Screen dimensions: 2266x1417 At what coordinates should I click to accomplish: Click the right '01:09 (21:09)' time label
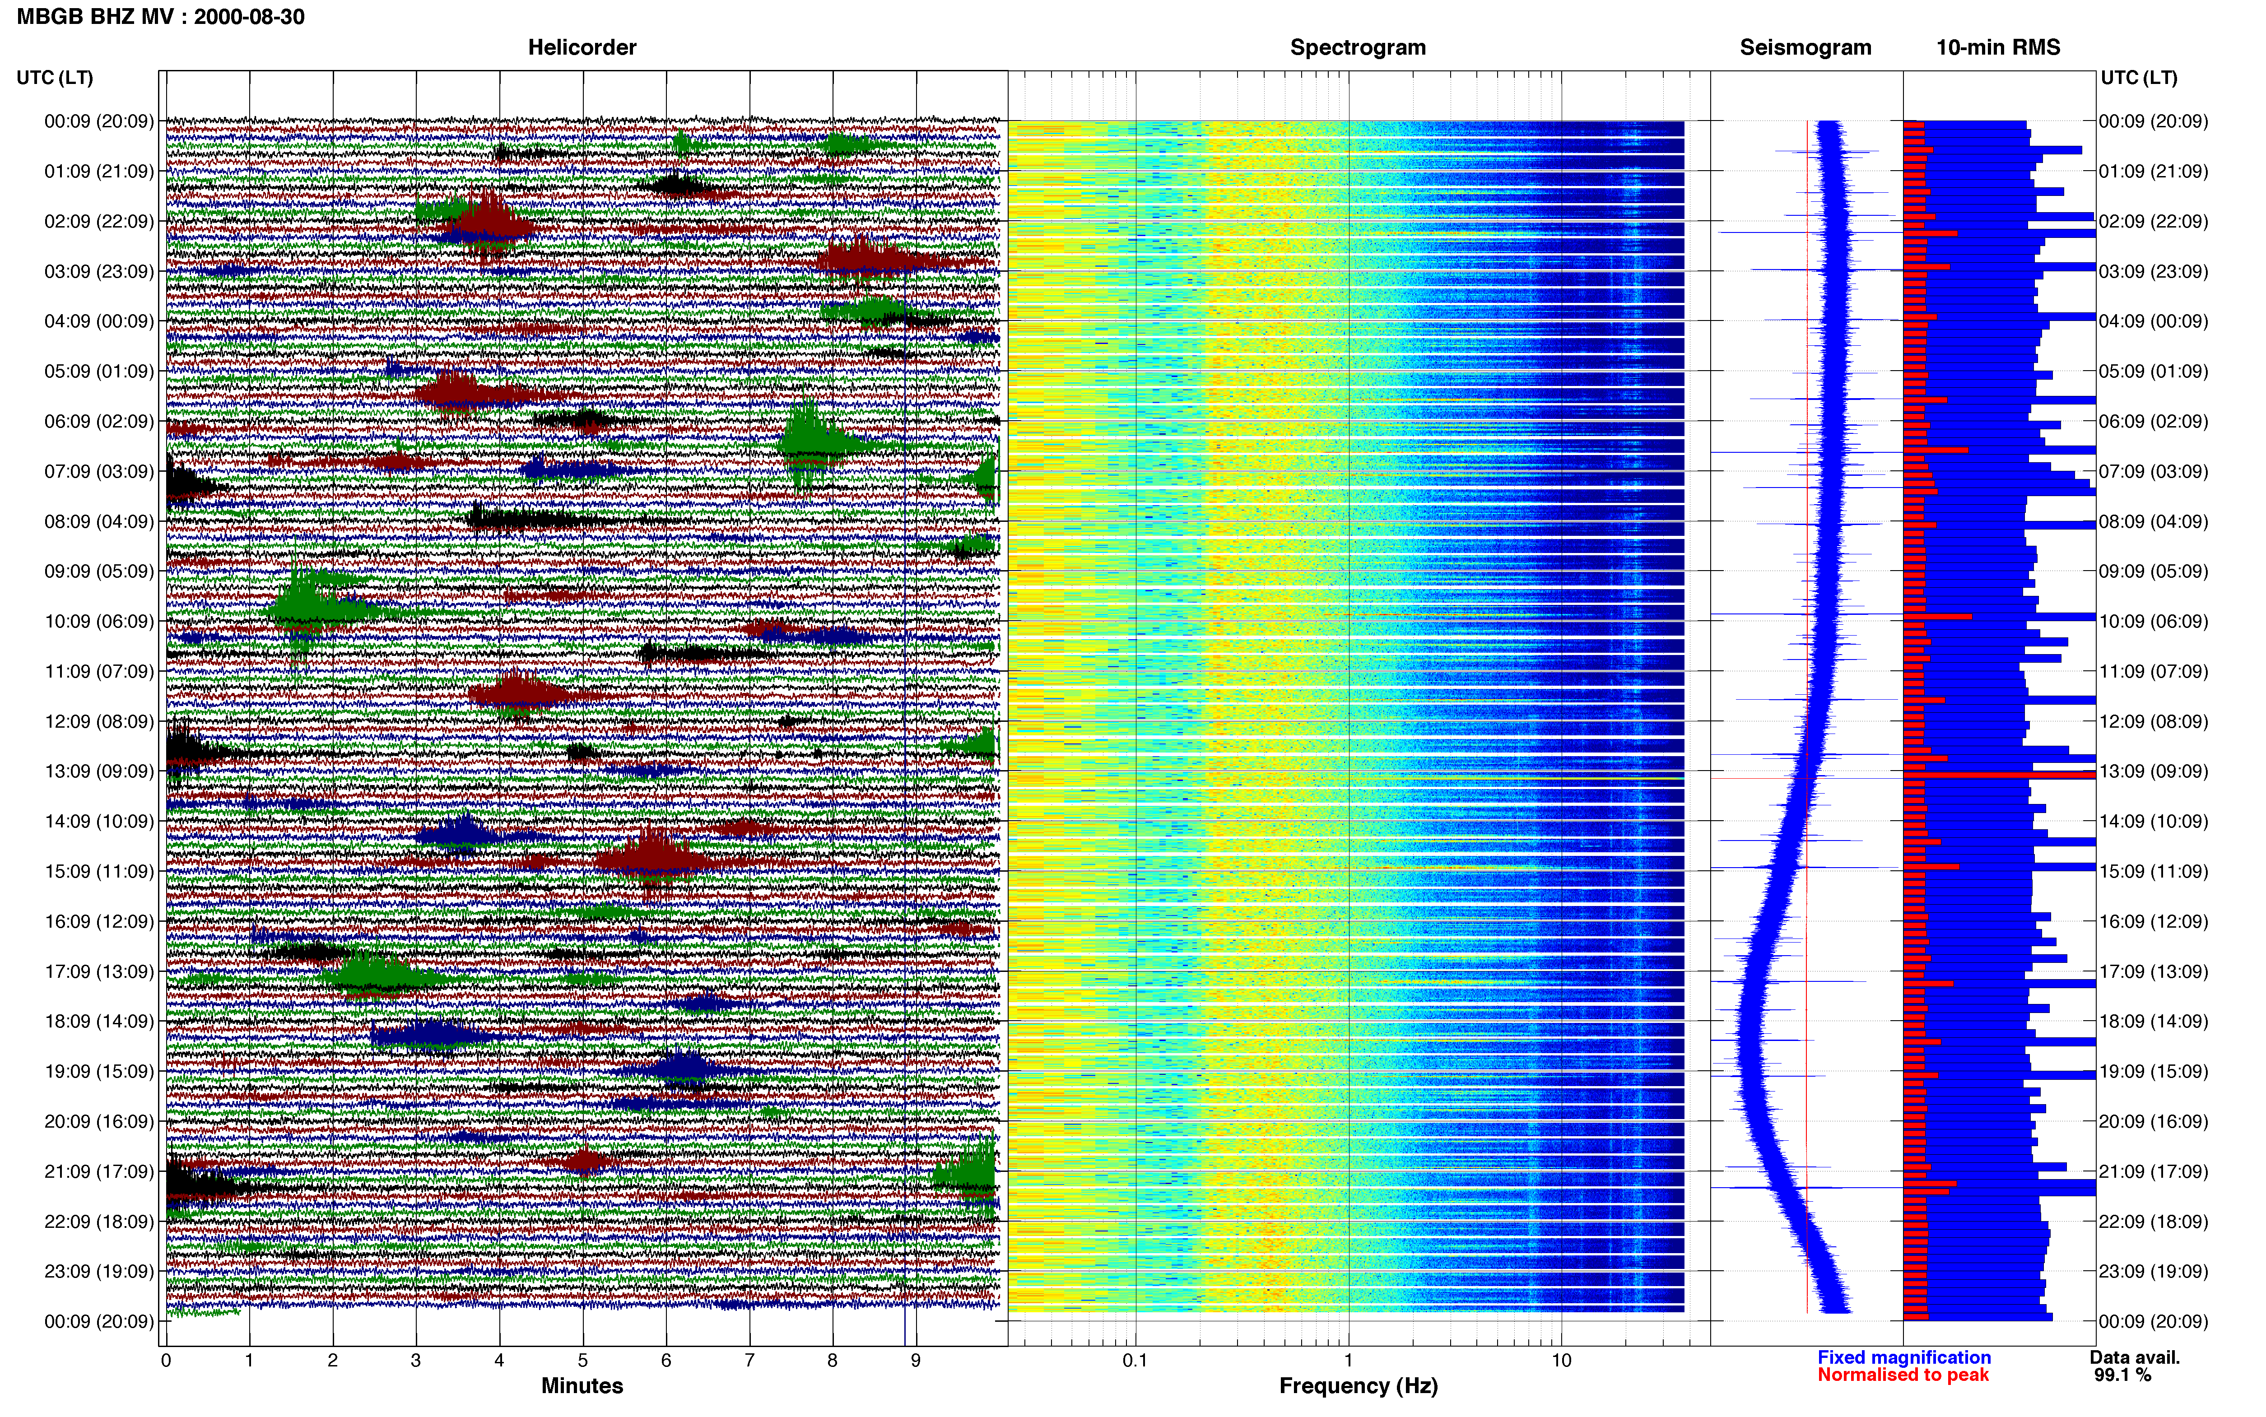2154,172
